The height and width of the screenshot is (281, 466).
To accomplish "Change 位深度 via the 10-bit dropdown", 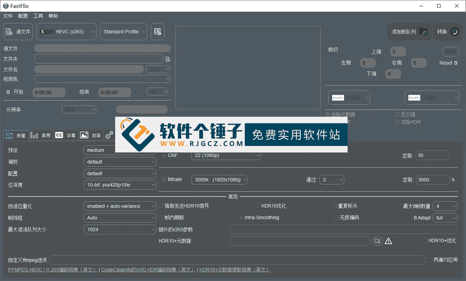I will pyautogui.click(x=120, y=184).
